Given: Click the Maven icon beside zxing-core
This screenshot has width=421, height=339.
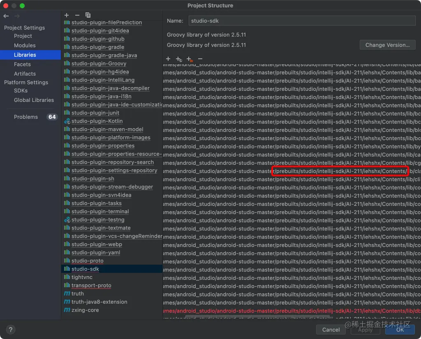Looking at the screenshot, I should (67, 310).
